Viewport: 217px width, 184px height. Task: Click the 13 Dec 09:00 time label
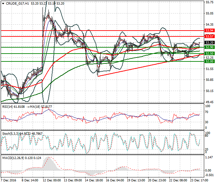[73, 180]
